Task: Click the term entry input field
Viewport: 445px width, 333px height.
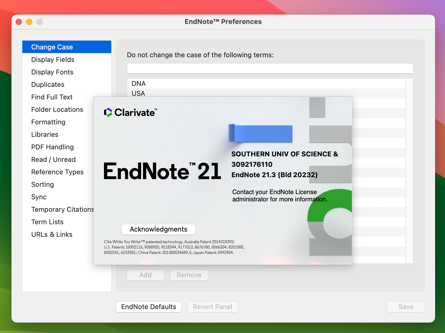Action: coord(270,68)
